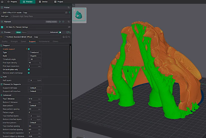
Task: Click First layer expansion field
Action: [x=35, y=66]
